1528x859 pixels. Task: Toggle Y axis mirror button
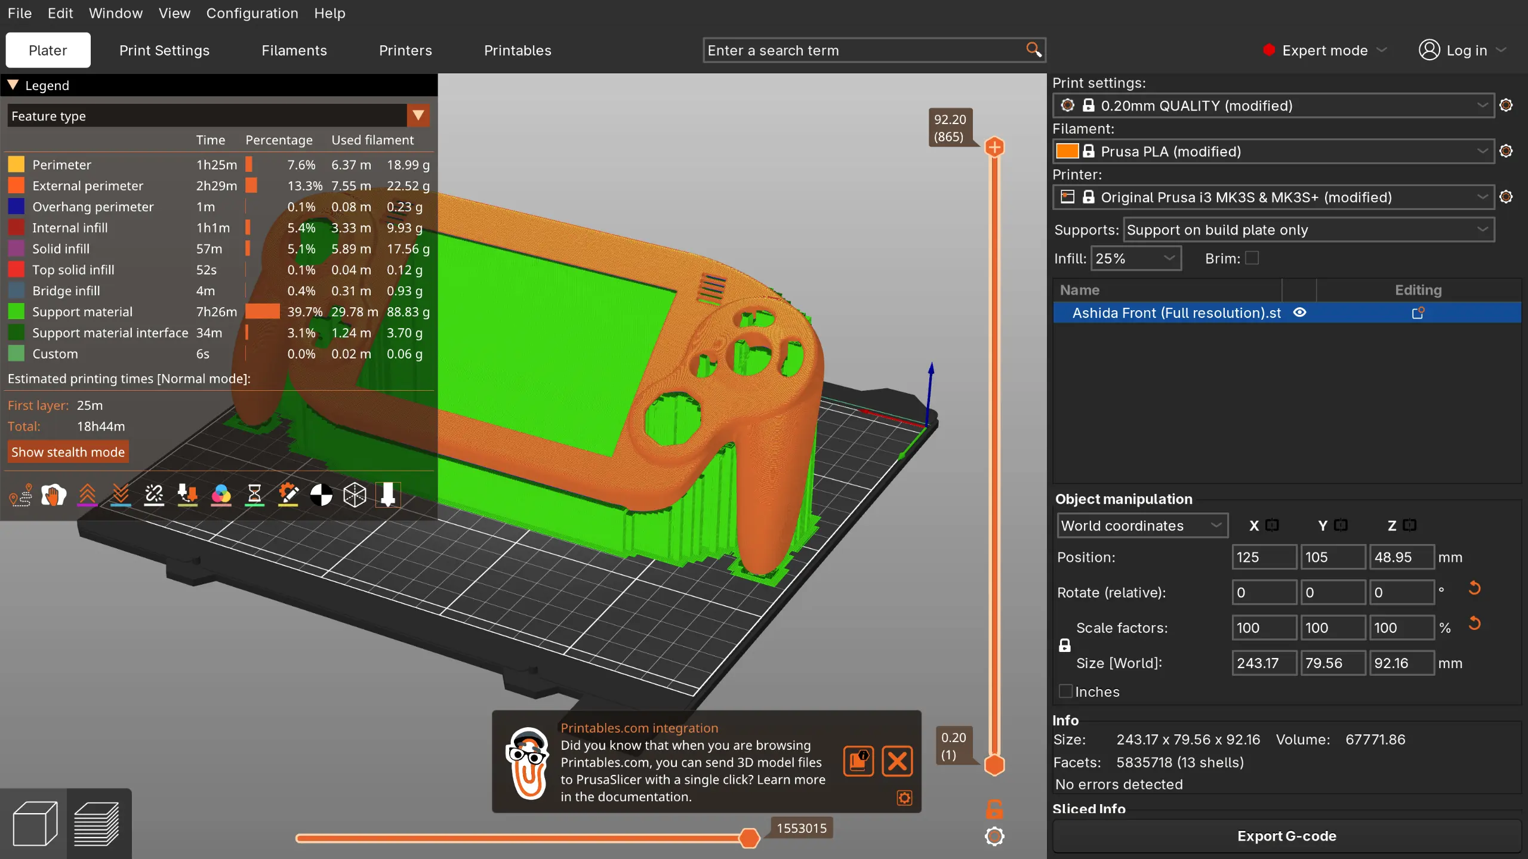tap(1341, 525)
